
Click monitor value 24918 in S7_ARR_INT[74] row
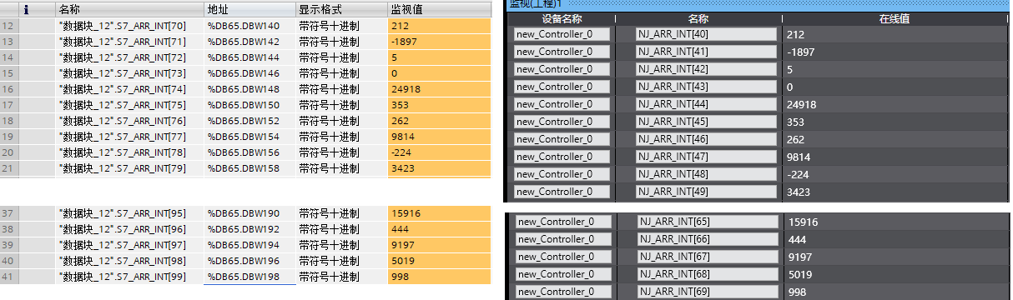[440, 89]
